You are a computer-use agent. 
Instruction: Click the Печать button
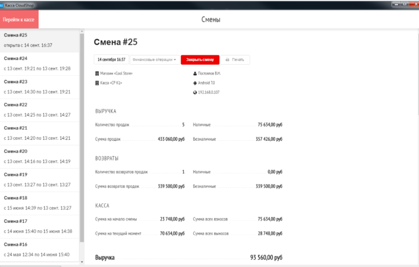[235, 60]
